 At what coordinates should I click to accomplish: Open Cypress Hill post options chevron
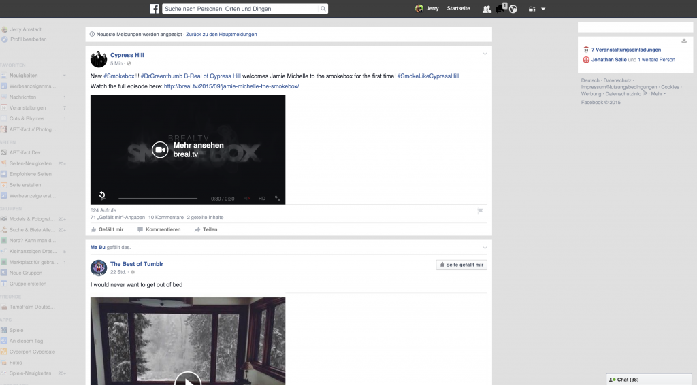[x=485, y=54]
